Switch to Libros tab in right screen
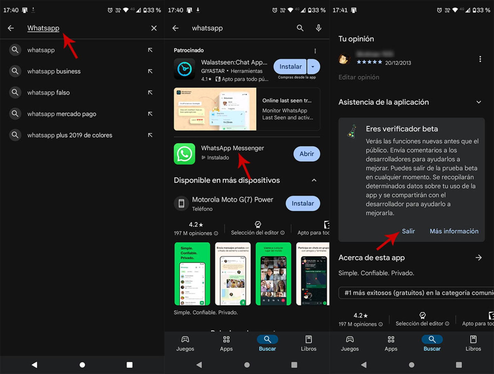Image resolution: width=494 pixels, height=374 pixels. (473, 344)
